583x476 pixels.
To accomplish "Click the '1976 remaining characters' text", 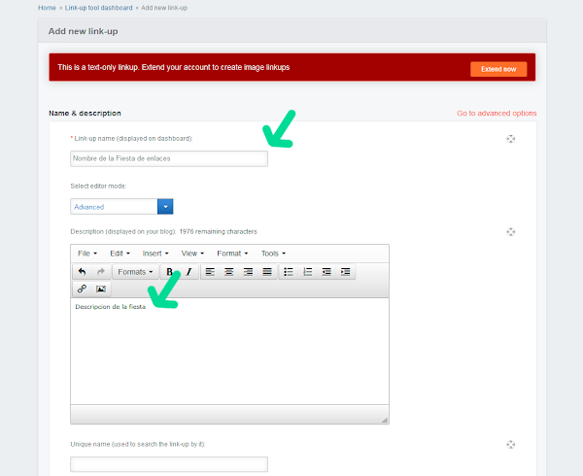I will tap(219, 231).
